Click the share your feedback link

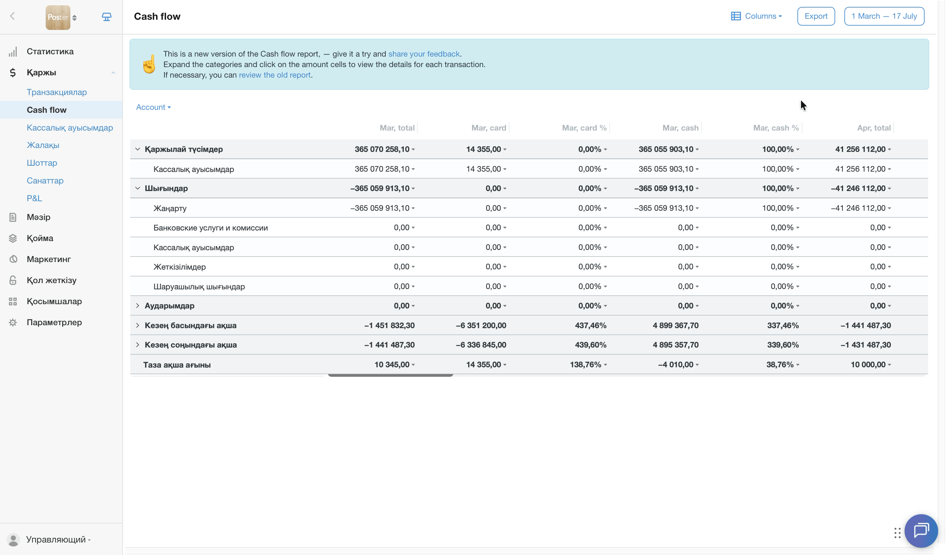(425, 54)
